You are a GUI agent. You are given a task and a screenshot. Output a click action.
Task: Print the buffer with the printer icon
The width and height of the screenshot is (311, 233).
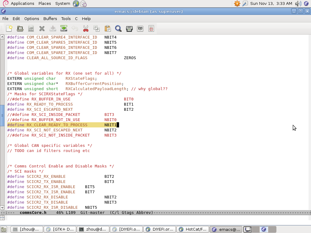129,29
